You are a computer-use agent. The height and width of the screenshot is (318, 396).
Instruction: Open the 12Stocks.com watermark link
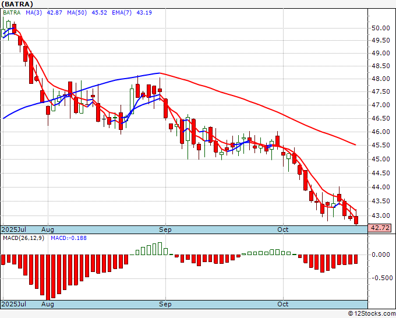pos(372,313)
